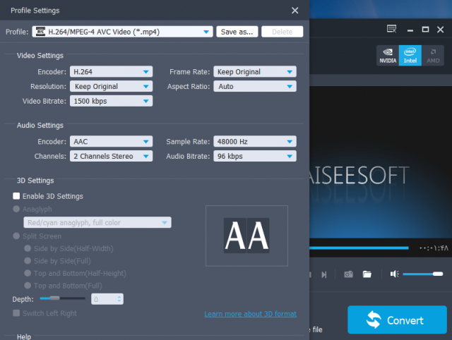Screen dimensions: 452x340
Task: Click the Save as... button
Action: (x=237, y=32)
